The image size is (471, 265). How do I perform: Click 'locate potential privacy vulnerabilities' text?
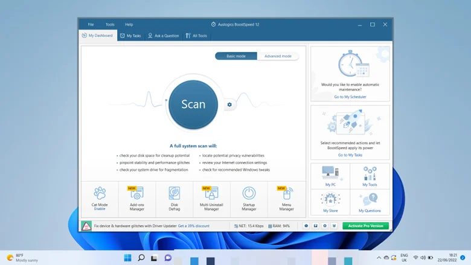coord(233,156)
